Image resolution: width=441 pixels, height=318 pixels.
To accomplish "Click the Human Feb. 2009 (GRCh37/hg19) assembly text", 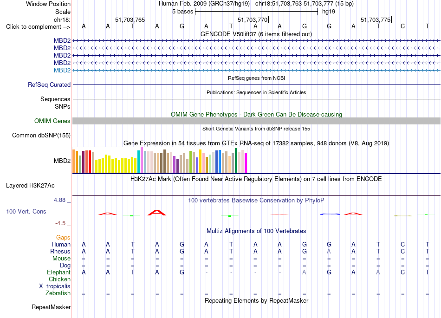I will pyautogui.click(x=204, y=4).
